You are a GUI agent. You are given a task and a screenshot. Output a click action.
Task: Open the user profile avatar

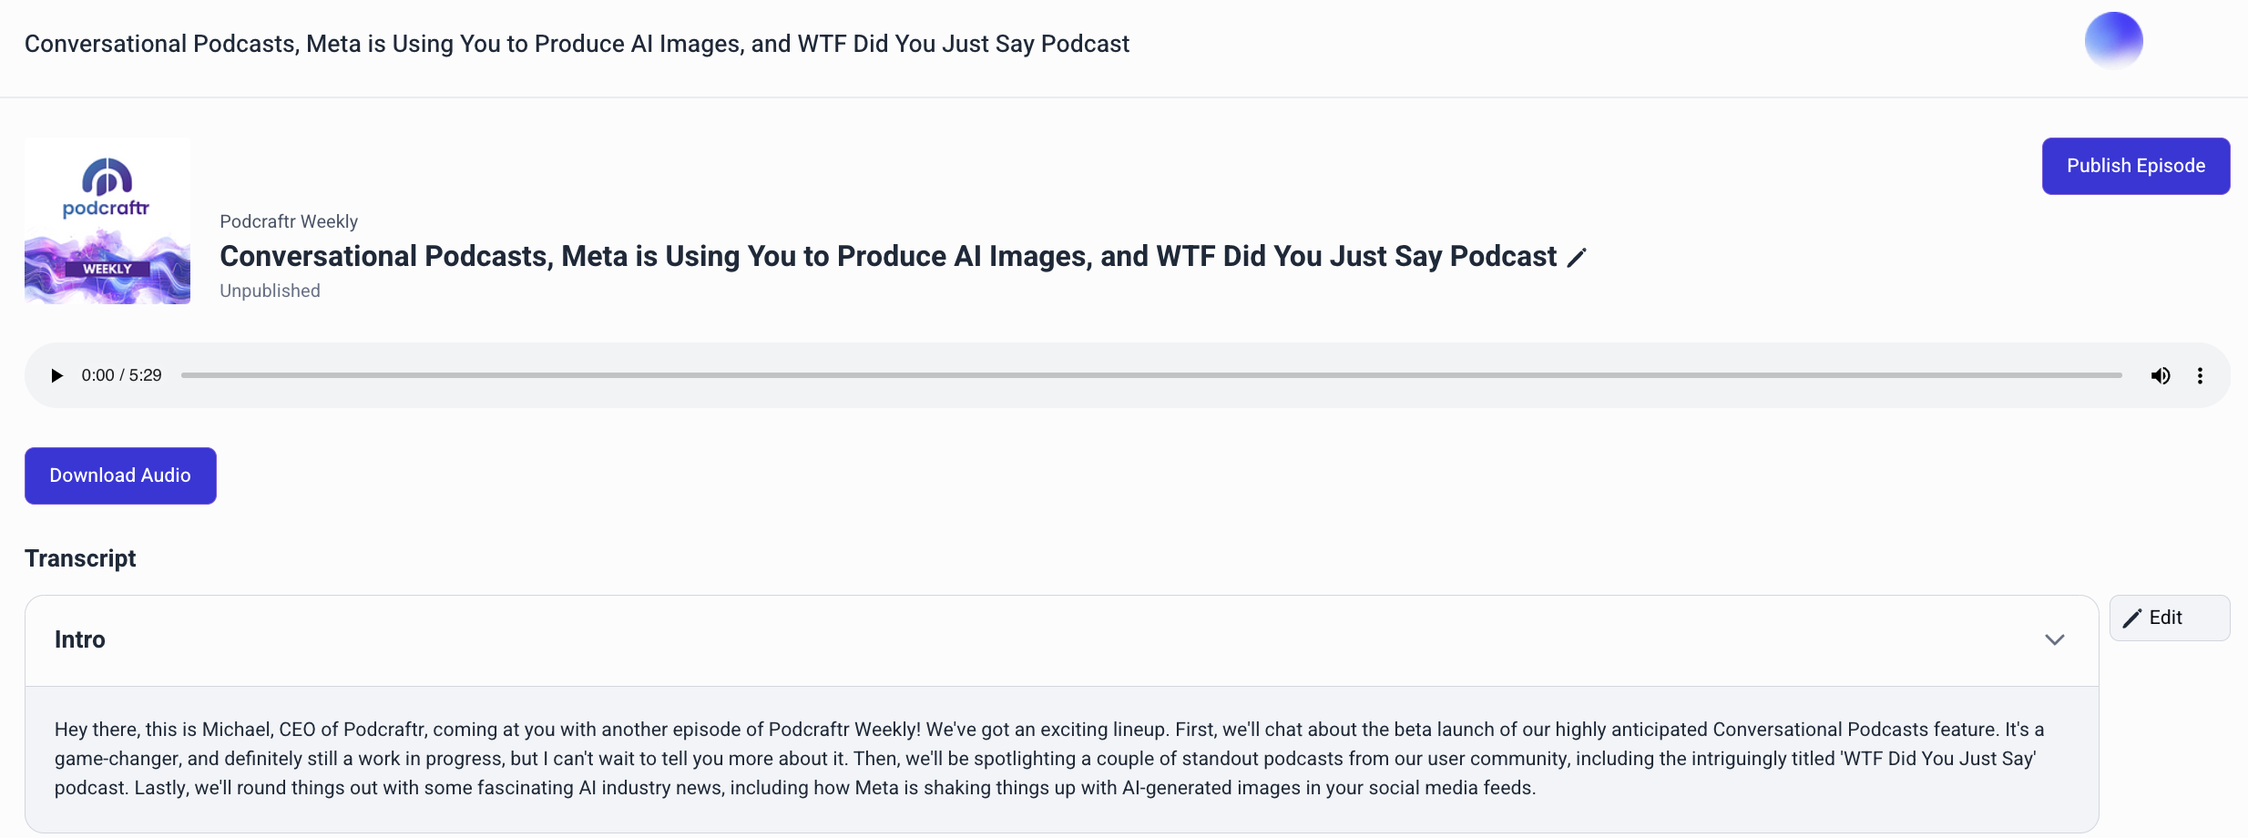(2113, 41)
